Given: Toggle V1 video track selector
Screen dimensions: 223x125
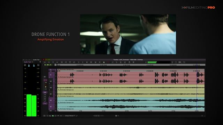Looking at the screenshot, I should pos(51,70).
